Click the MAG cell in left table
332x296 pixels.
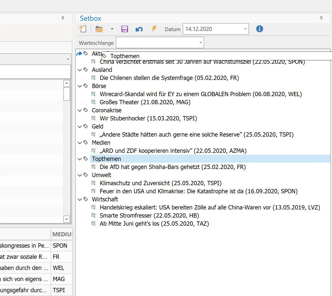click(x=62, y=279)
